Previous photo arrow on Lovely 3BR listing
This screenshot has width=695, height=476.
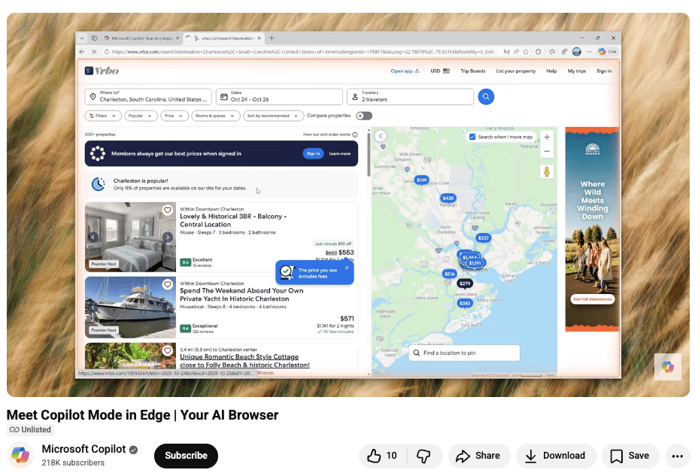click(x=93, y=237)
